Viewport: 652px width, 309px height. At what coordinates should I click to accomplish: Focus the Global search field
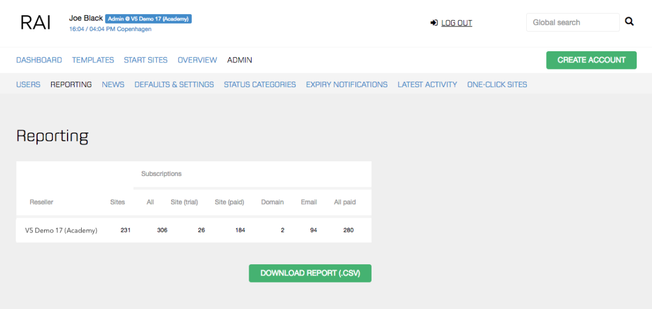[x=573, y=22]
